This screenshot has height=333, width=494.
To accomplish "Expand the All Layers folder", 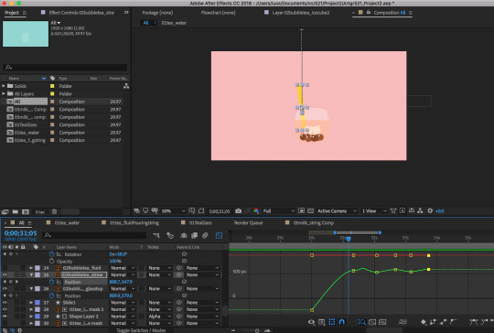I will tap(4, 93).
